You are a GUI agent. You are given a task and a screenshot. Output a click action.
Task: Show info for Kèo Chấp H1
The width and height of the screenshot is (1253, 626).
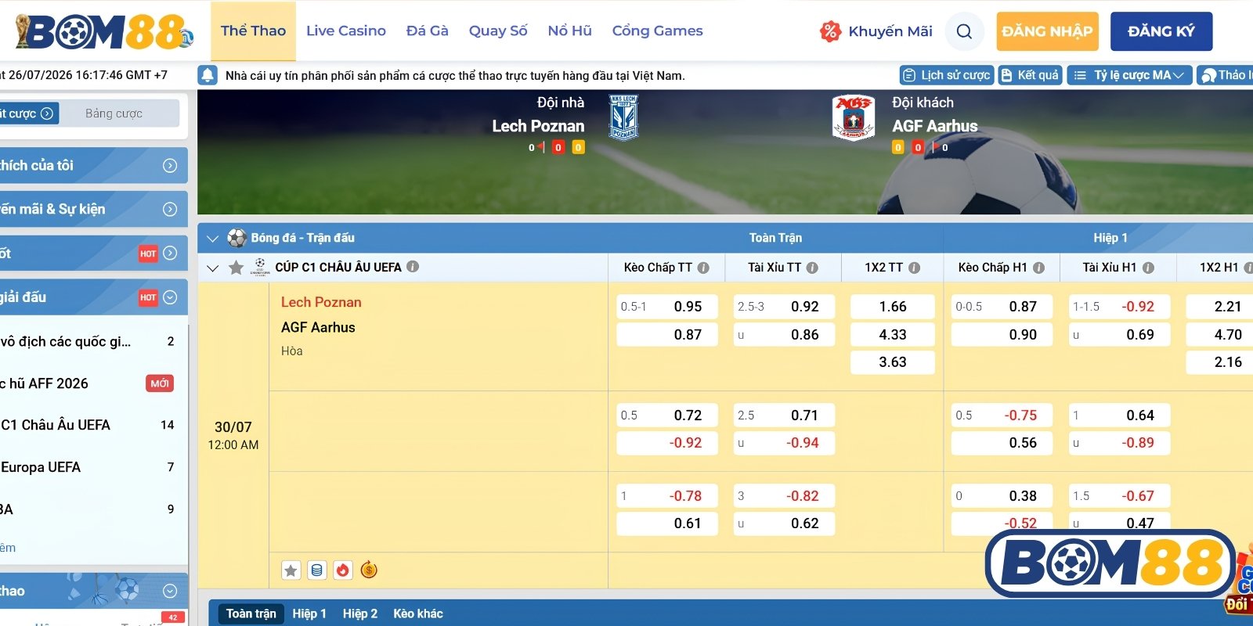coord(1038,268)
